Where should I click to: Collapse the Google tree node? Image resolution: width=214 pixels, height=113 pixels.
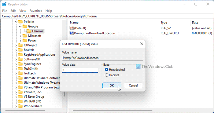(20, 27)
